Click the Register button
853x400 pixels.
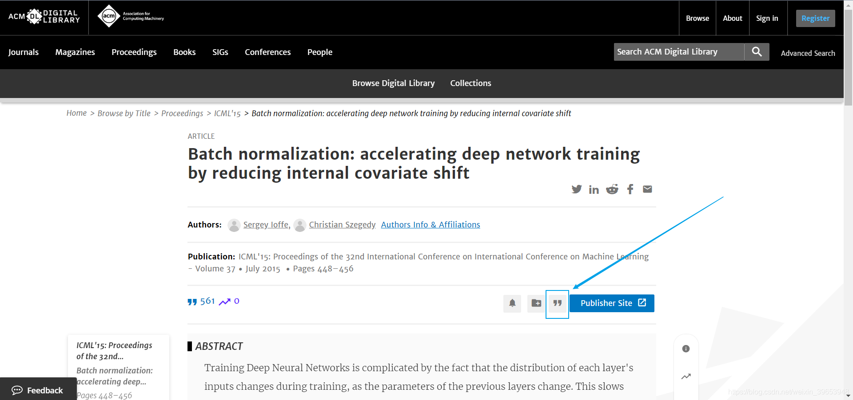click(816, 18)
